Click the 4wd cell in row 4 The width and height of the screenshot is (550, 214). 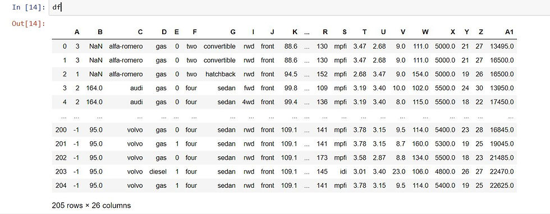(x=249, y=102)
